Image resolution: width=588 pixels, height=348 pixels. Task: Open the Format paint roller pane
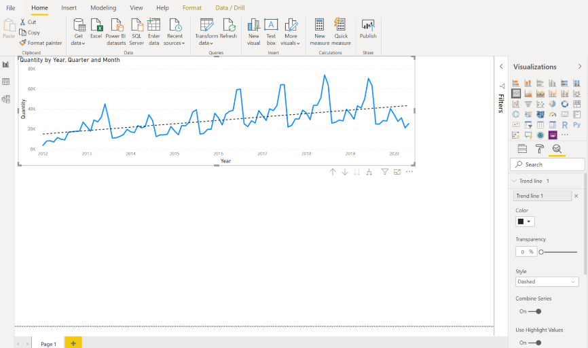pos(540,149)
